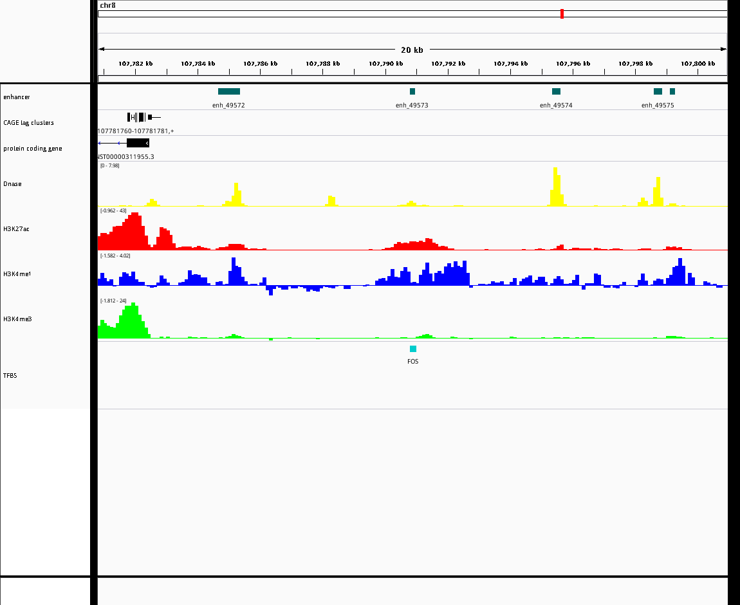Select the H3K4me3 track name
This screenshot has height=605, width=740.
[17, 319]
